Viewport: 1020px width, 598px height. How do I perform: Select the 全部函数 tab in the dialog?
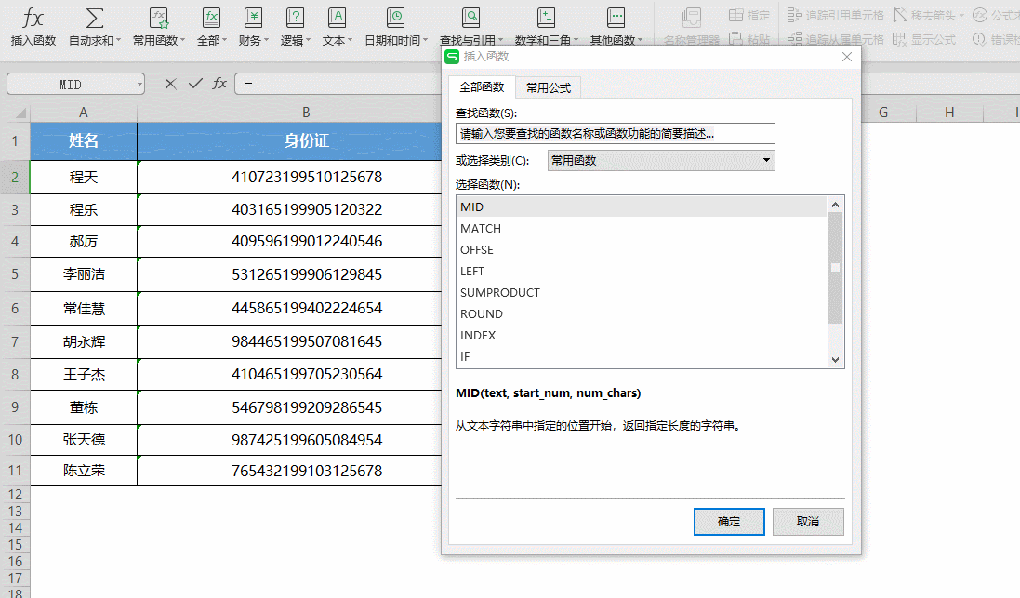482,87
